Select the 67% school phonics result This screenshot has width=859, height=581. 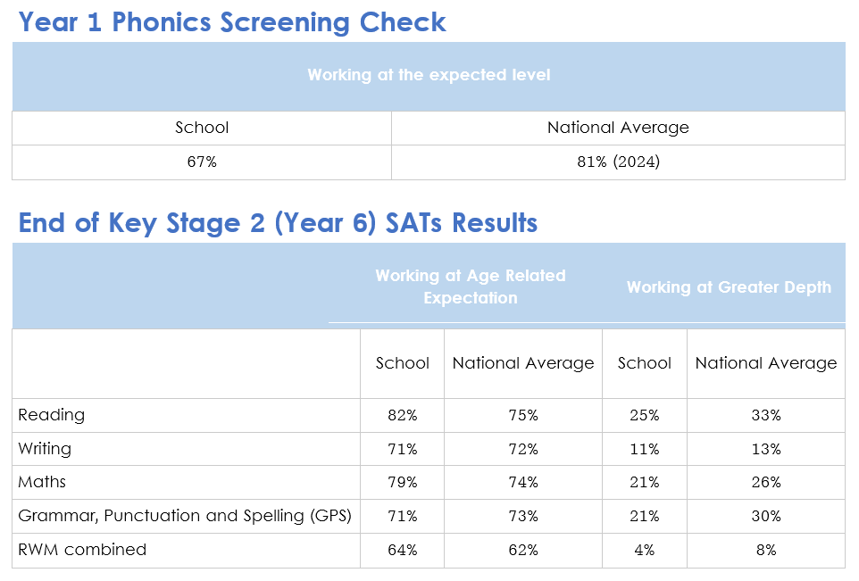click(x=202, y=162)
